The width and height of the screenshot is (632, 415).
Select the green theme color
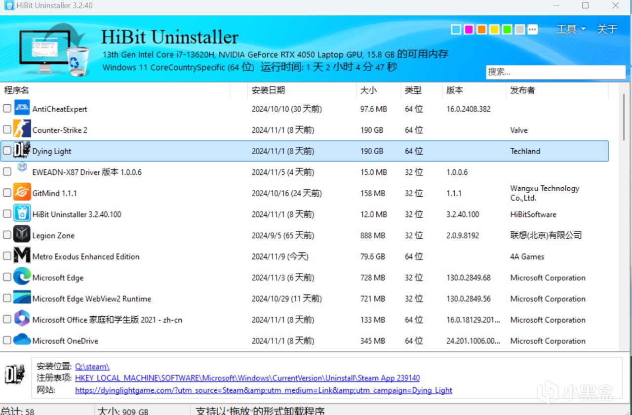(x=507, y=30)
